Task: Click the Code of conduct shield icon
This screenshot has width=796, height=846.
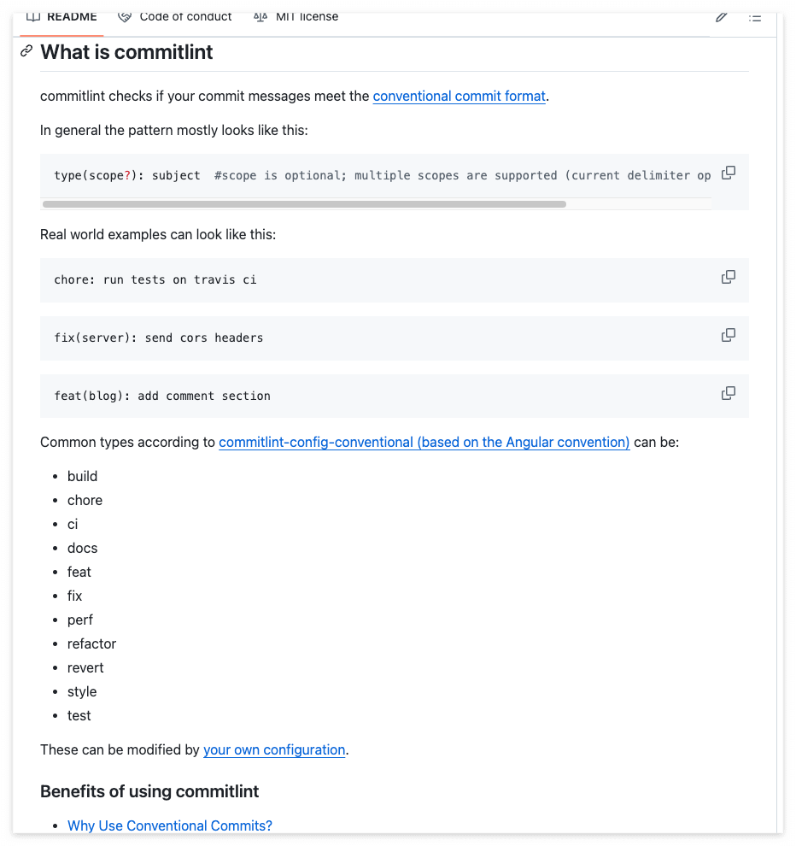Action: pyautogui.click(x=125, y=16)
